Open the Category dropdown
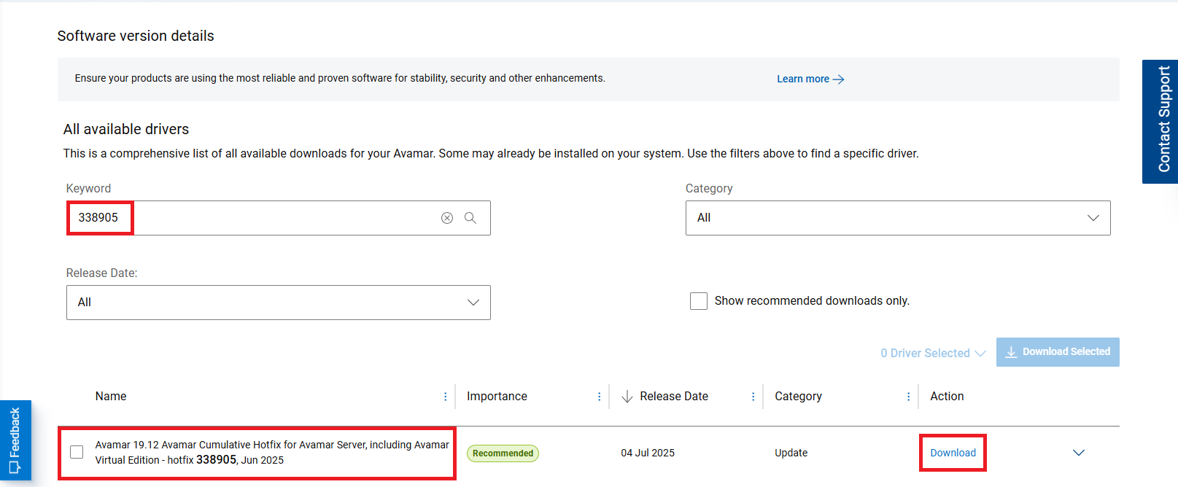 click(897, 218)
